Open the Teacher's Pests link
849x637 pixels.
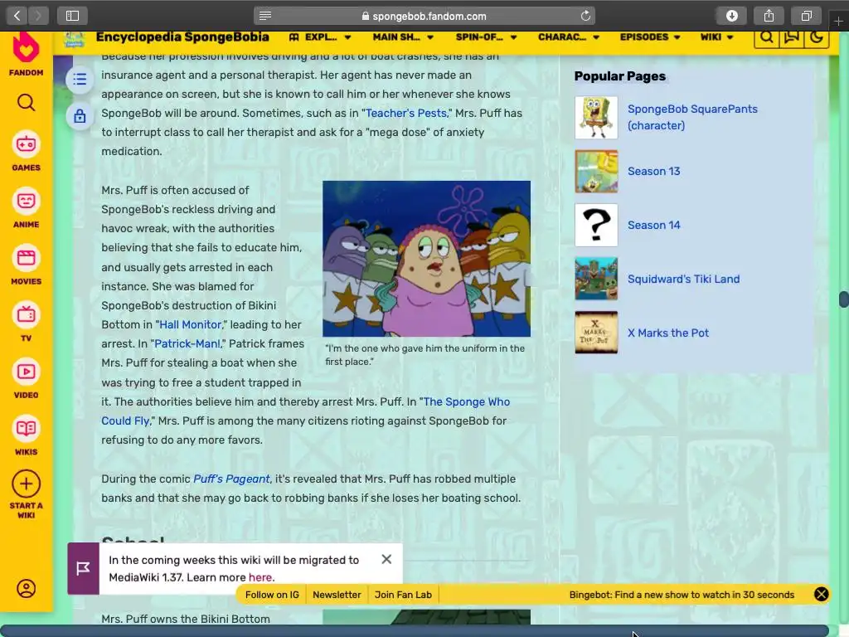tap(406, 113)
